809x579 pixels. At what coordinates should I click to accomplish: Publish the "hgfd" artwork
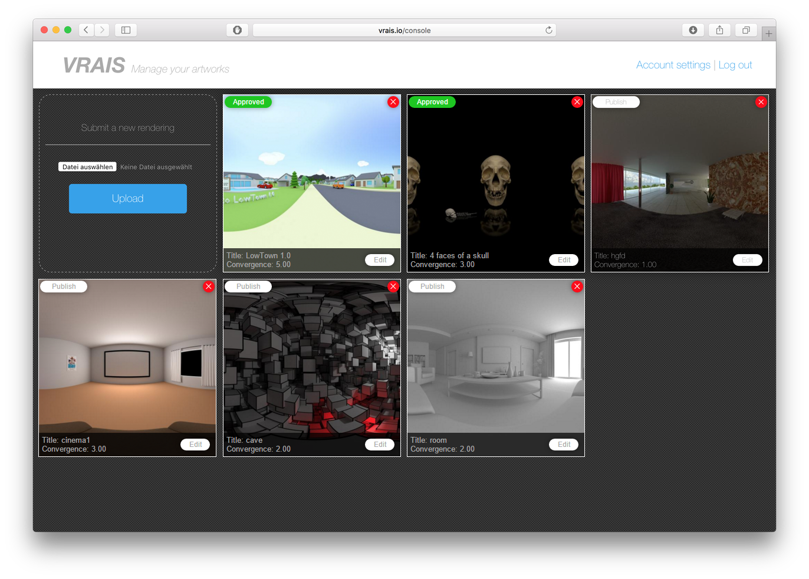[616, 101]
